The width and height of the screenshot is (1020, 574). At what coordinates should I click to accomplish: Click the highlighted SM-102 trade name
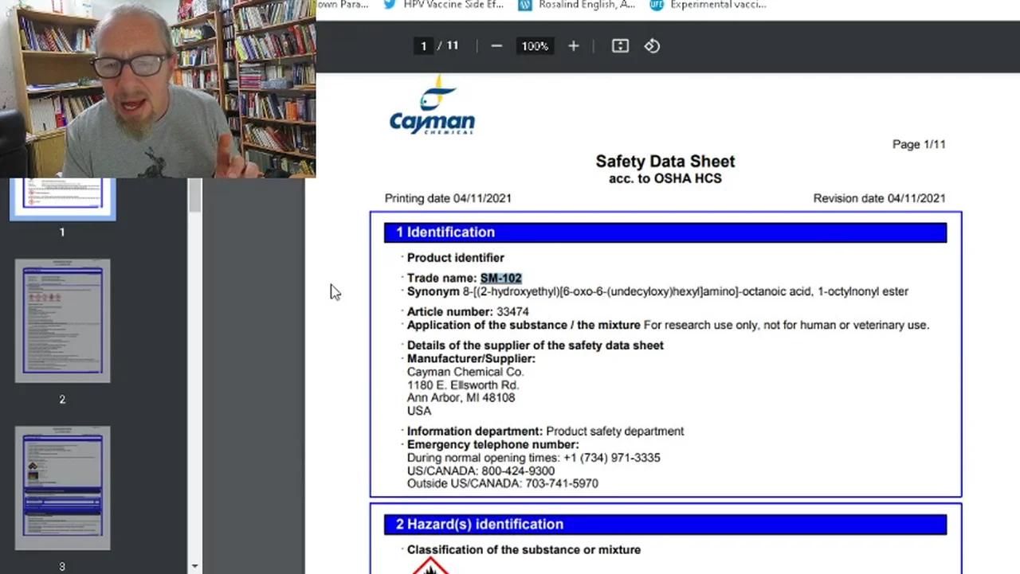(x=500, y=278)
